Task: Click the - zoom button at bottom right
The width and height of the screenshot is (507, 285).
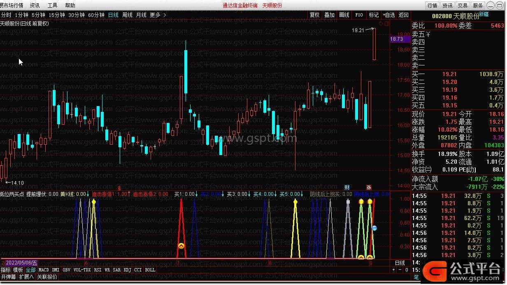Action: point(400,270)
